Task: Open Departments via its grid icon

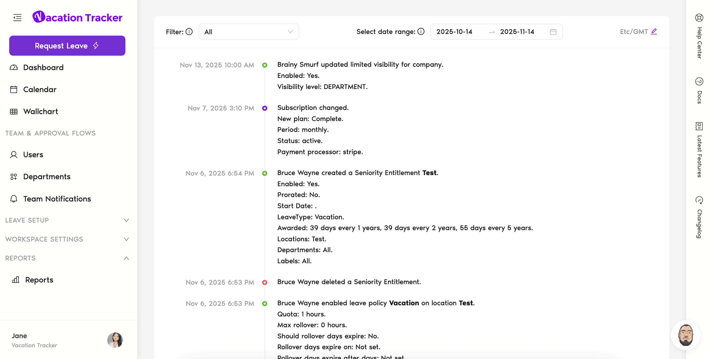Action: (13, 177)
